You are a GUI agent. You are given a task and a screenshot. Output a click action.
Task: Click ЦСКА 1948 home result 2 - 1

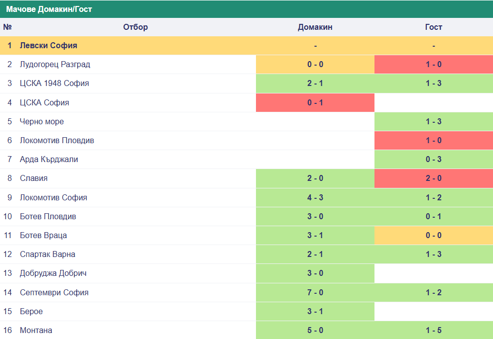click(x=315, y=84)
